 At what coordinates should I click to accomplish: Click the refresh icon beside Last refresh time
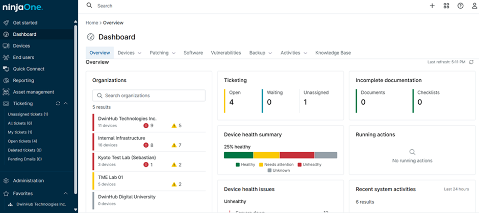(471, 62)
